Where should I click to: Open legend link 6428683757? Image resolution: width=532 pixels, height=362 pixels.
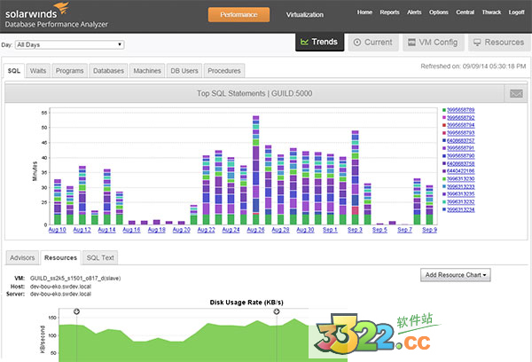click(x=461, y=140)
